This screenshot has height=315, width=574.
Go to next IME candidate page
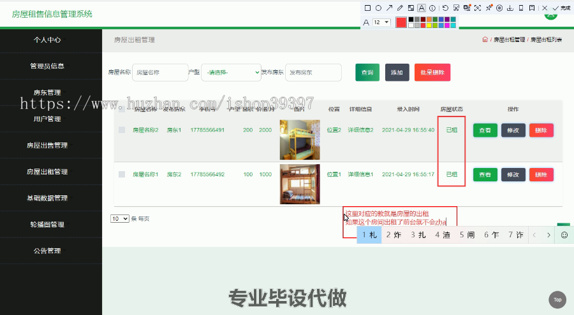[x=548, y=235]
